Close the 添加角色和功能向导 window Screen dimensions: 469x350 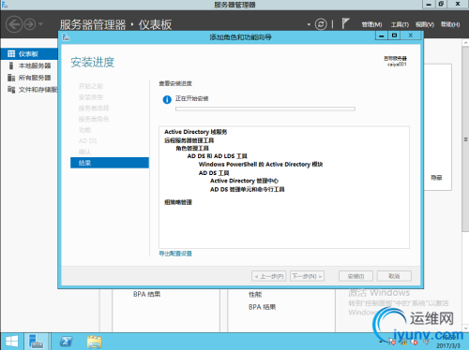pos(411,36)
